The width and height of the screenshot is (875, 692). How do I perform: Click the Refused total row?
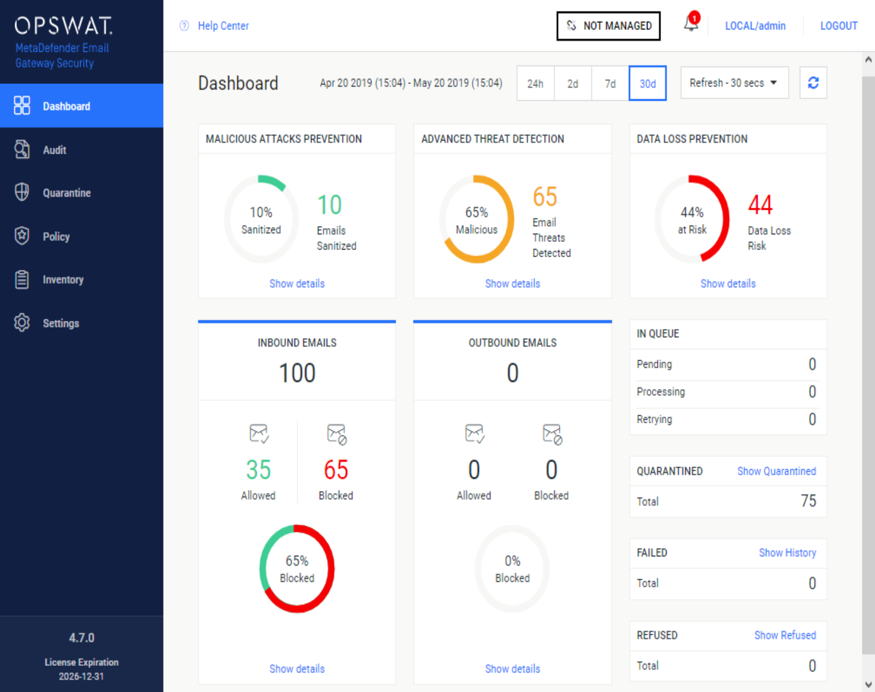tap(728, 666)
